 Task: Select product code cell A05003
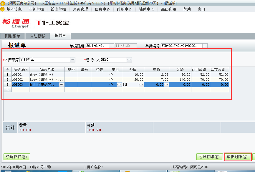(x=21, y=85)
